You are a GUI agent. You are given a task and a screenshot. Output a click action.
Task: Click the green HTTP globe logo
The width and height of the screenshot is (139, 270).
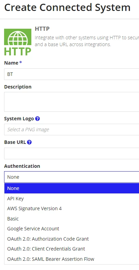(x=18, y=42)
